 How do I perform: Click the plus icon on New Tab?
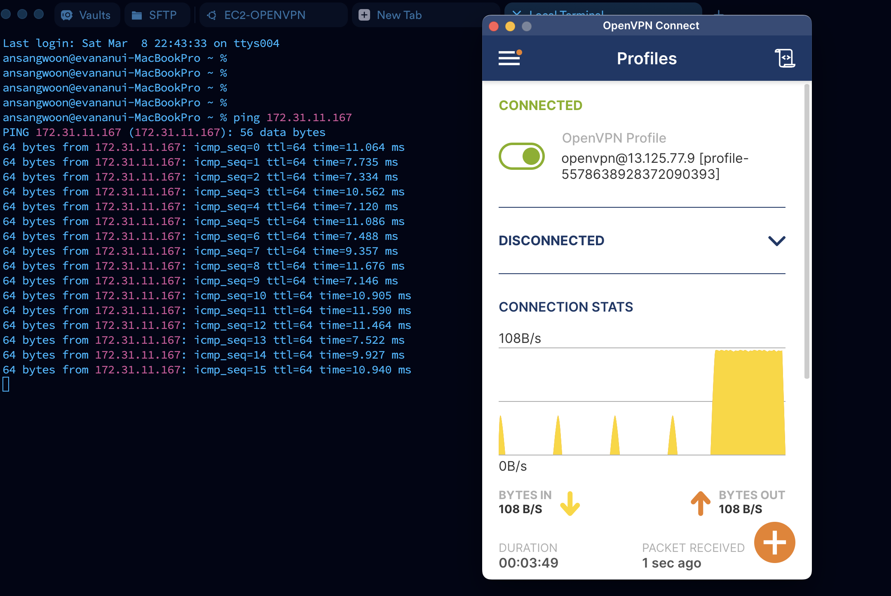pyautogui.click(x=364, y=15)
